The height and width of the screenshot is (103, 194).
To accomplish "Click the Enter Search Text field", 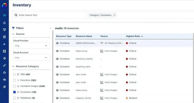I will pos(49,15).
